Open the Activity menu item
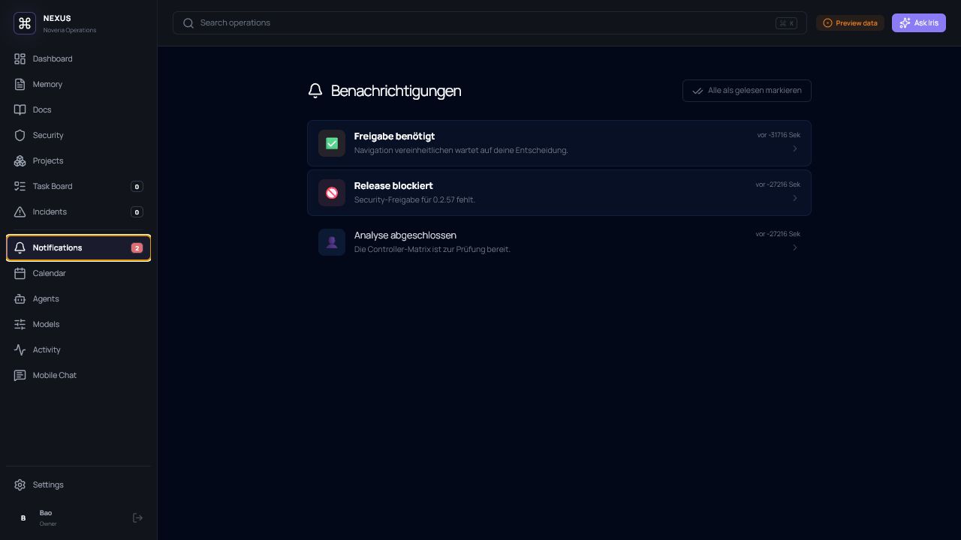The image size is (961, 540). pyautogui.click(x=78, y=349)
